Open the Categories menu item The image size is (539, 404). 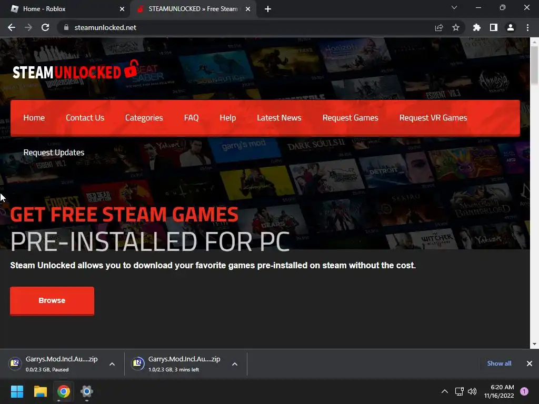click(x=144, y=118)
